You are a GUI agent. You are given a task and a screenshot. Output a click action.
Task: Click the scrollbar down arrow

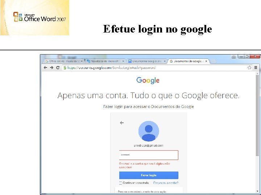click(257, 192)
